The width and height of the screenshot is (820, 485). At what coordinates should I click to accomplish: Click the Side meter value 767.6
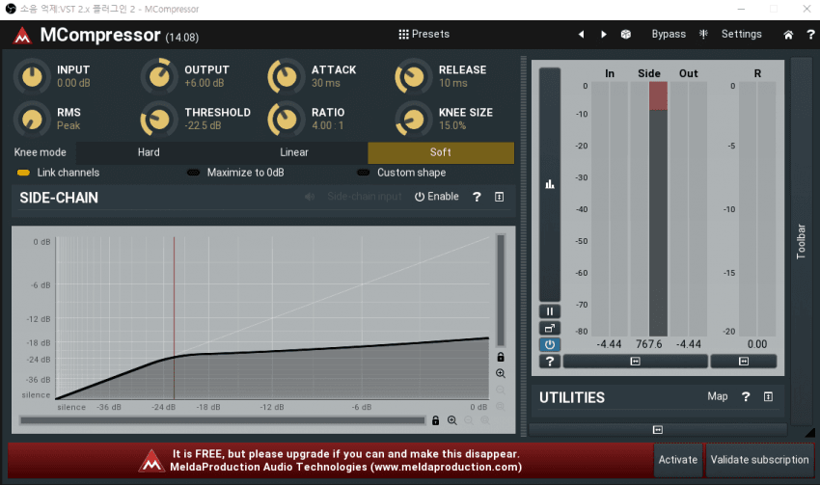(x=648, y=344)
